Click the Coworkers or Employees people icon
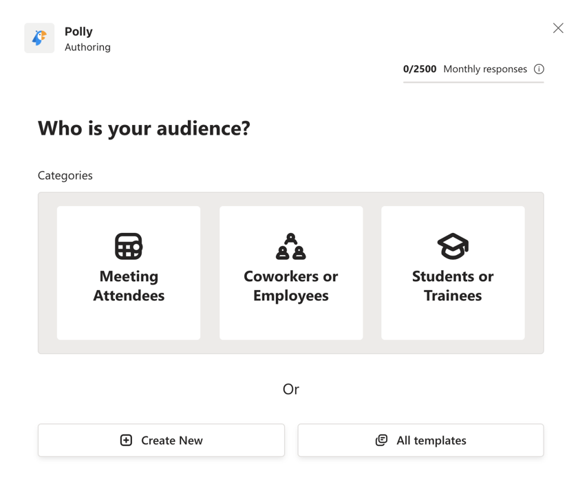This screenshot has height=490, width=578. [x=290, y=245]
